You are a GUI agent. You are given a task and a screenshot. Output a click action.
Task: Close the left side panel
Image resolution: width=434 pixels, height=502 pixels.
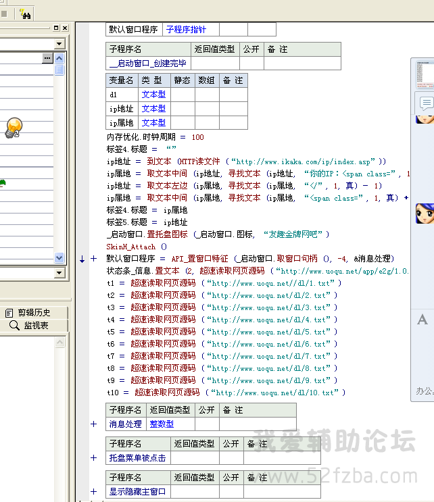(65, 28)
